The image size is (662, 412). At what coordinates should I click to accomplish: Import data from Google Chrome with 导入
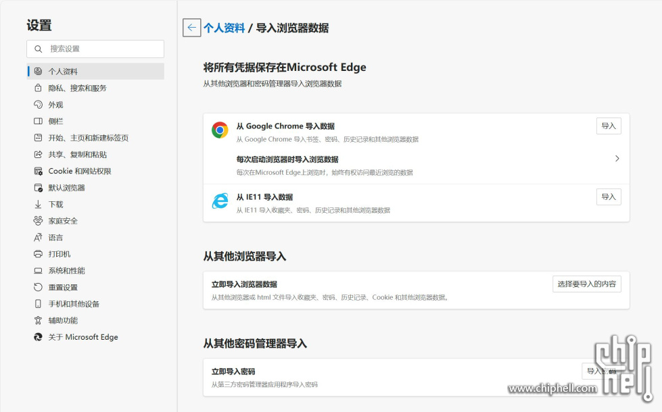609,126
